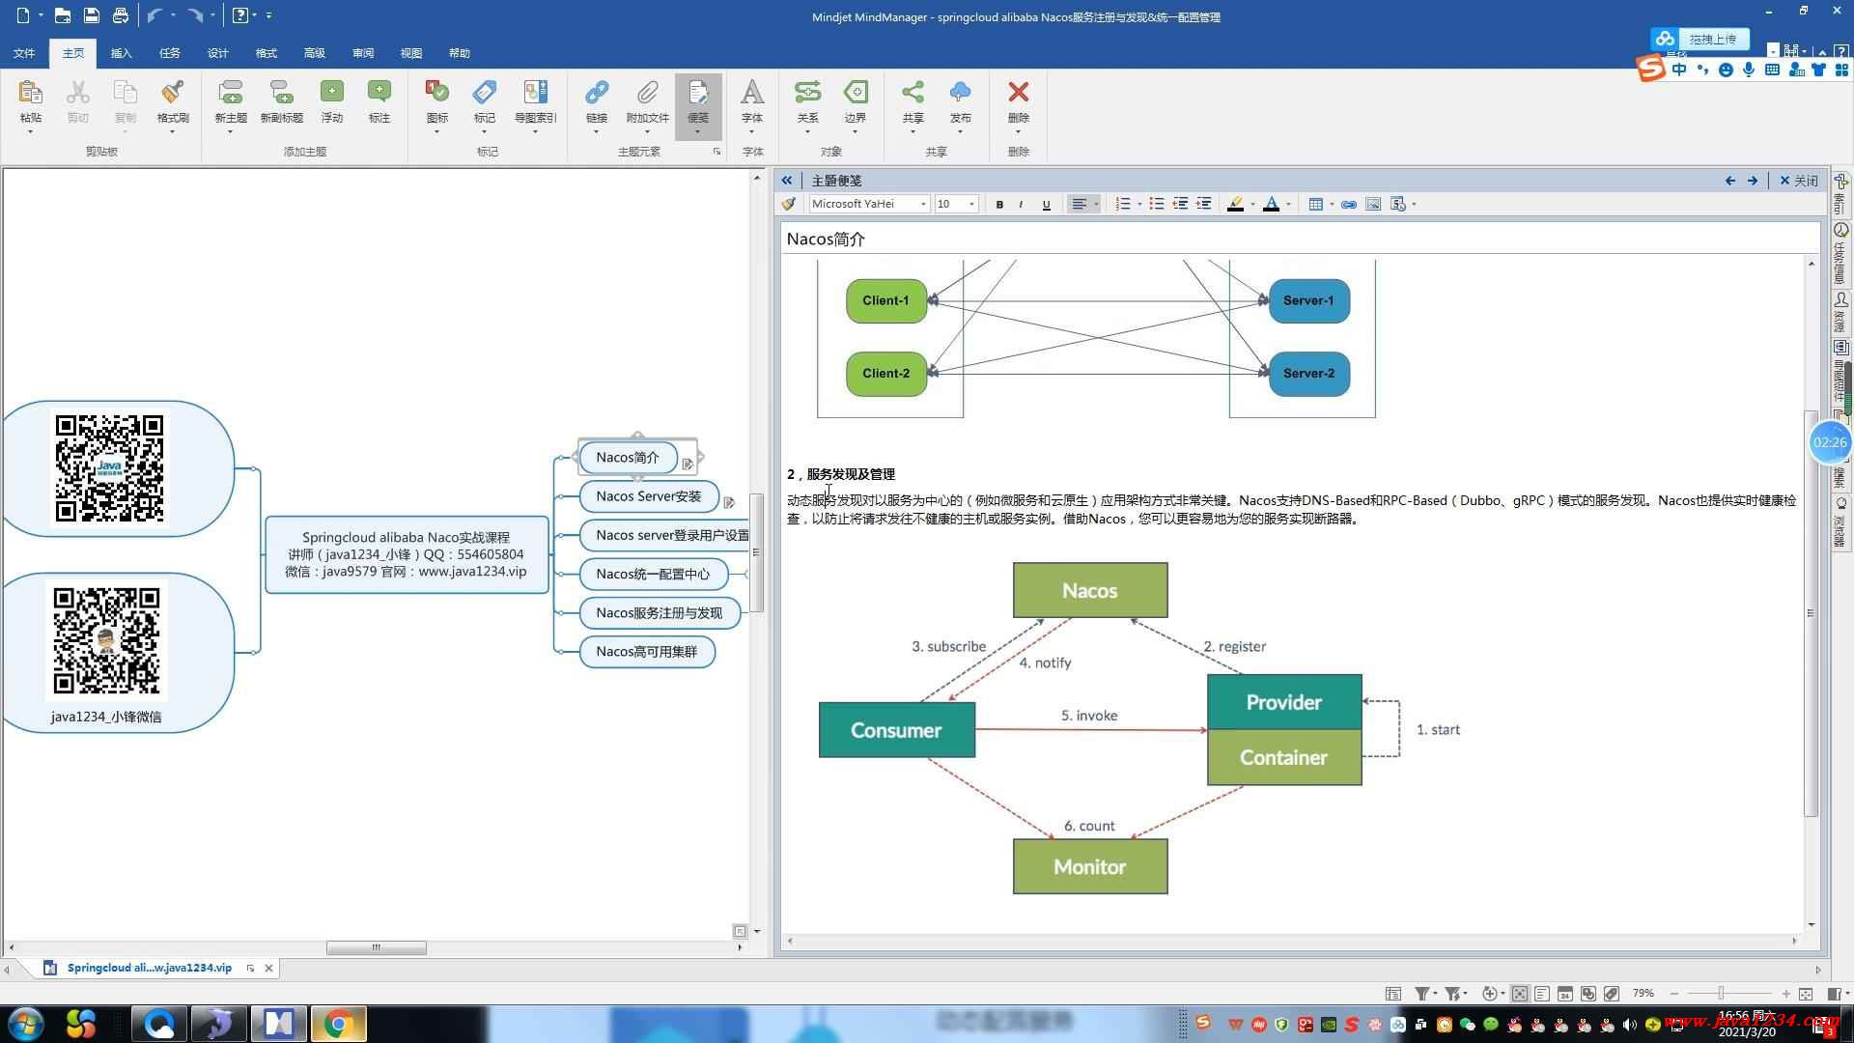
Task: Toggle bulleted list in notes toolbar
Action: (x=1157, y=204)
